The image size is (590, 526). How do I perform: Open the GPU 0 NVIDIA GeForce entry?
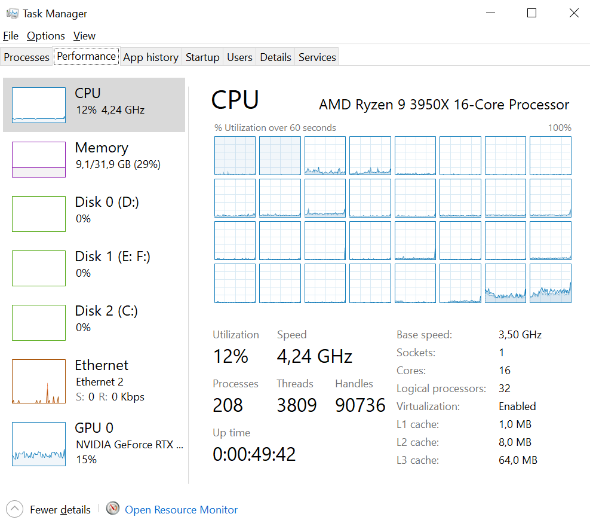tap(94, 444)
